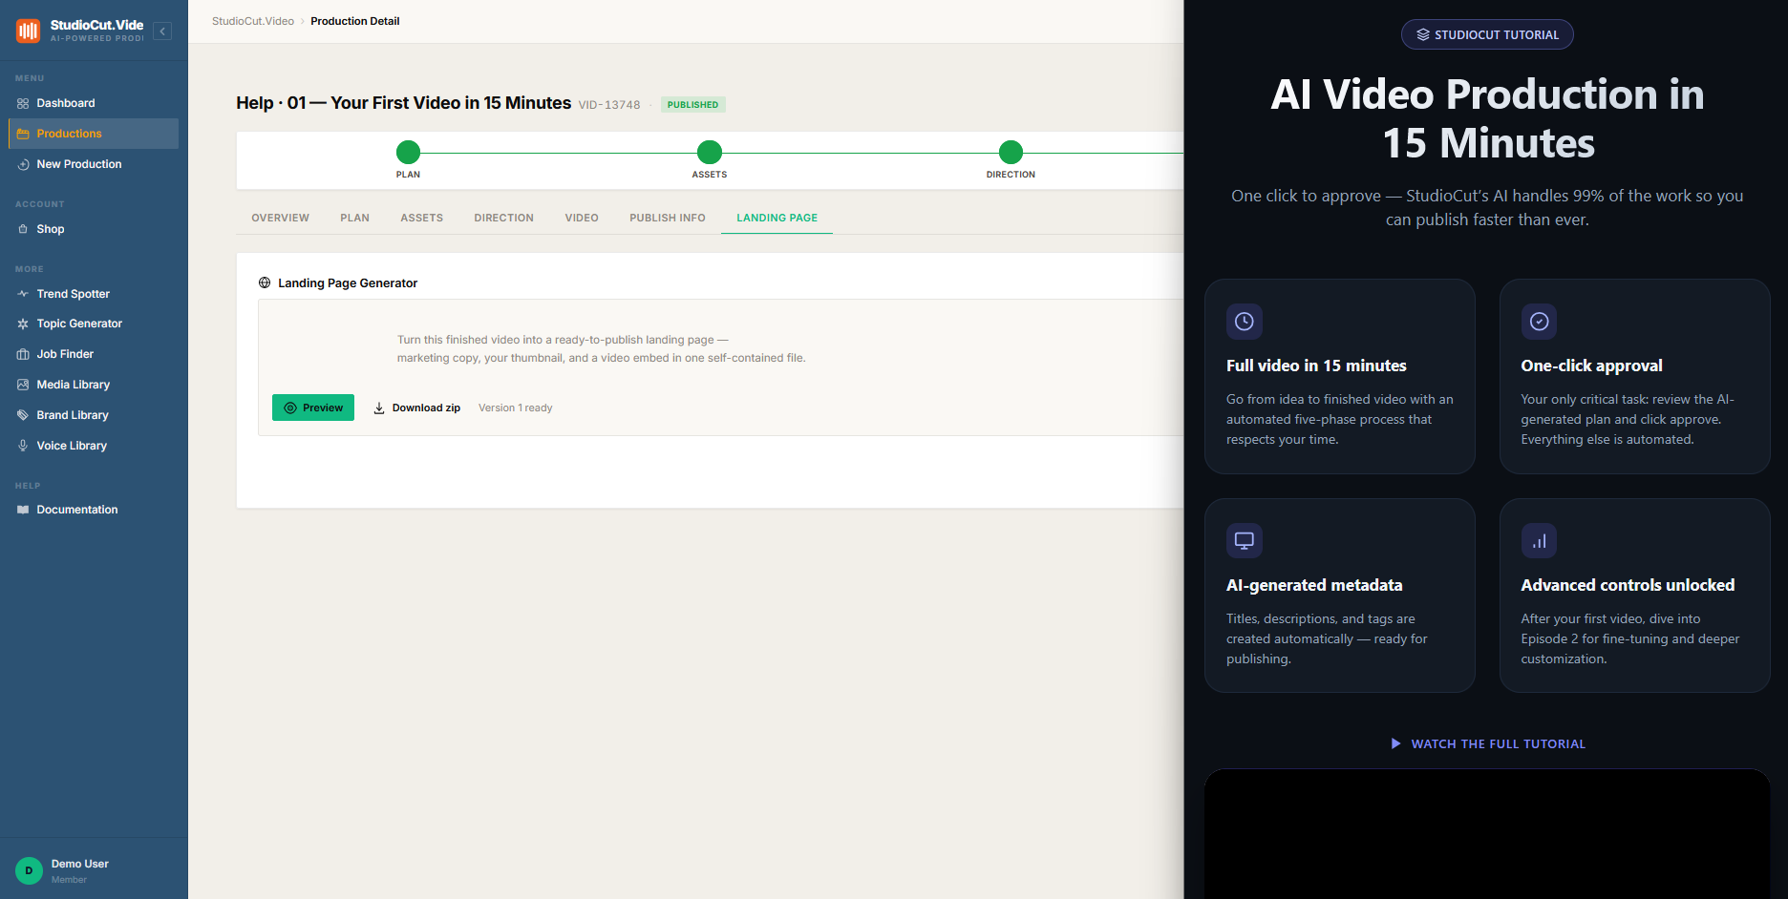Click WATCH THE FULL TUTORIAL link

click(x=1498, y=743)
